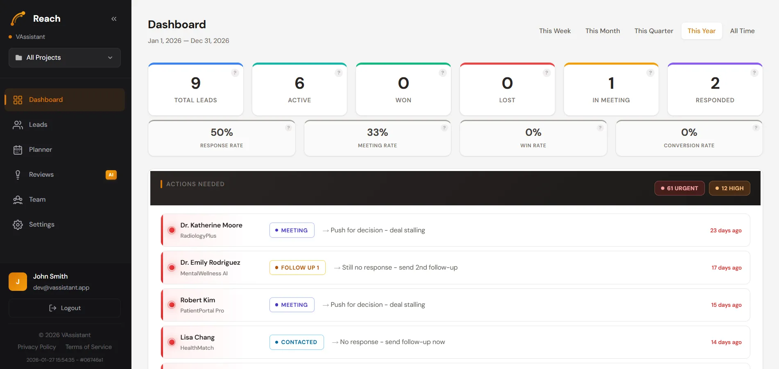Select the Leads icon in the sidebar
This screenshot has height=369, width=779.
(x=18, y=124)
